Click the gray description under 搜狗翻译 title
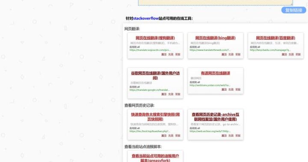Image resolution: width=308 pixels, height=162 pixels. (x=155, y=43)
